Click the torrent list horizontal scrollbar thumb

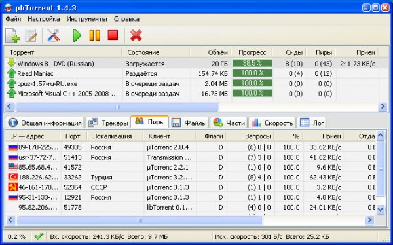coord(117,107)
